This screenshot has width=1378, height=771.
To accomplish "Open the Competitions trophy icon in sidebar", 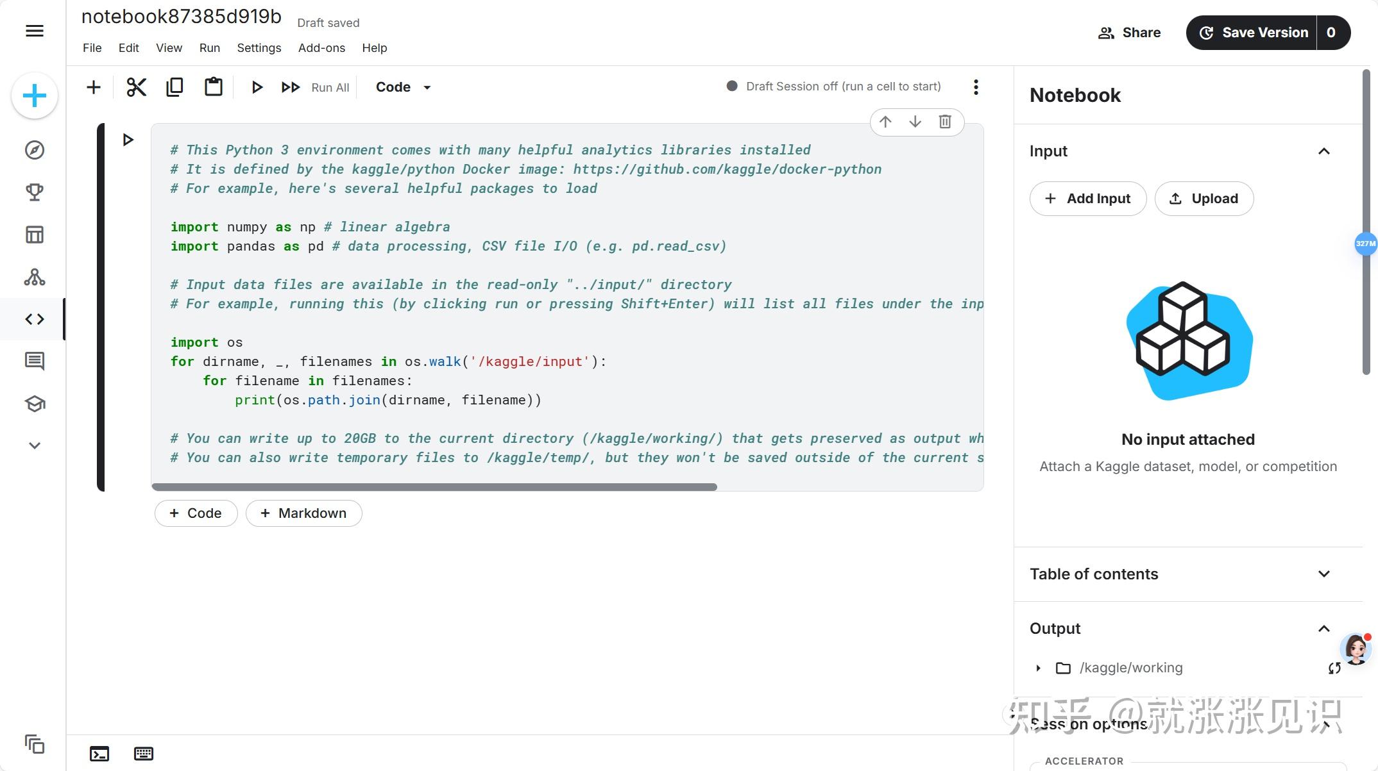I will tap(35, 192).
